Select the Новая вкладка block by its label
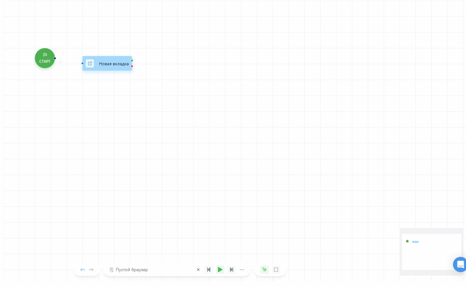This screenshot has width=466, height=287. 114,64
